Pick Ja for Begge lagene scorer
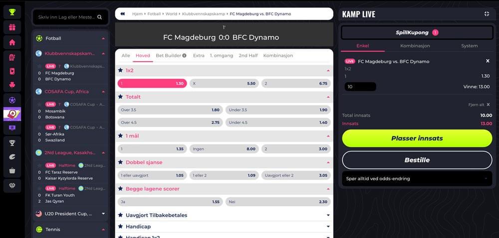Viewport: 499px width, 238px height. click(x=170, y=202)
